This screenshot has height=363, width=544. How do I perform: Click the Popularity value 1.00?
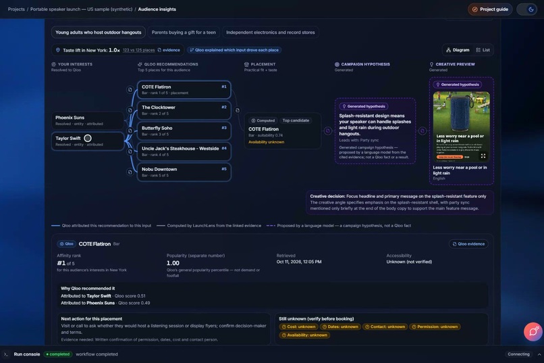(173, 263)
